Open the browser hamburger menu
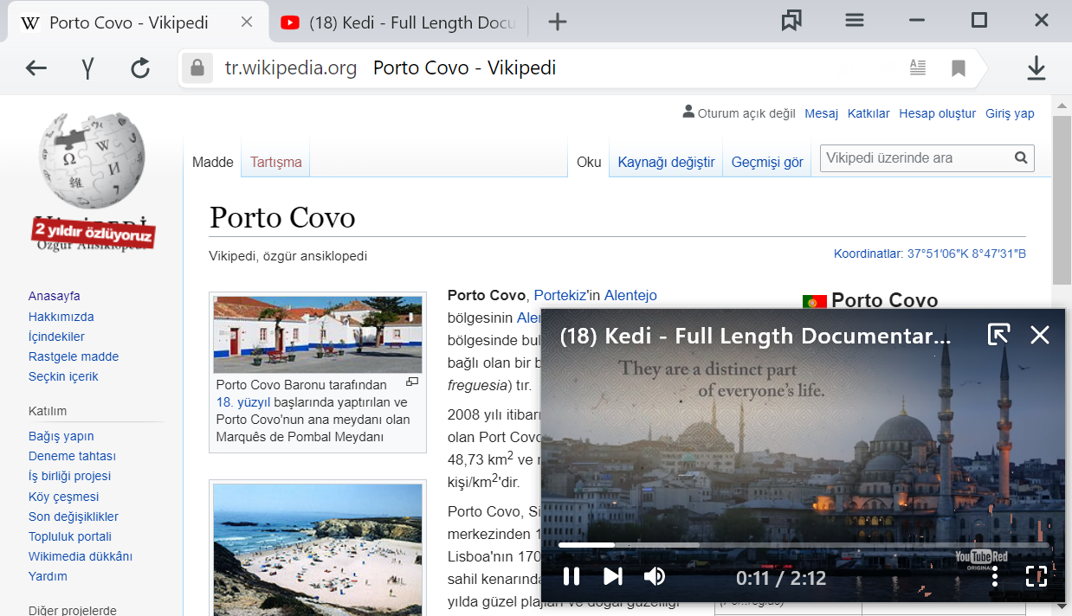Screen dimensions: 1072x616 point(855,20)
